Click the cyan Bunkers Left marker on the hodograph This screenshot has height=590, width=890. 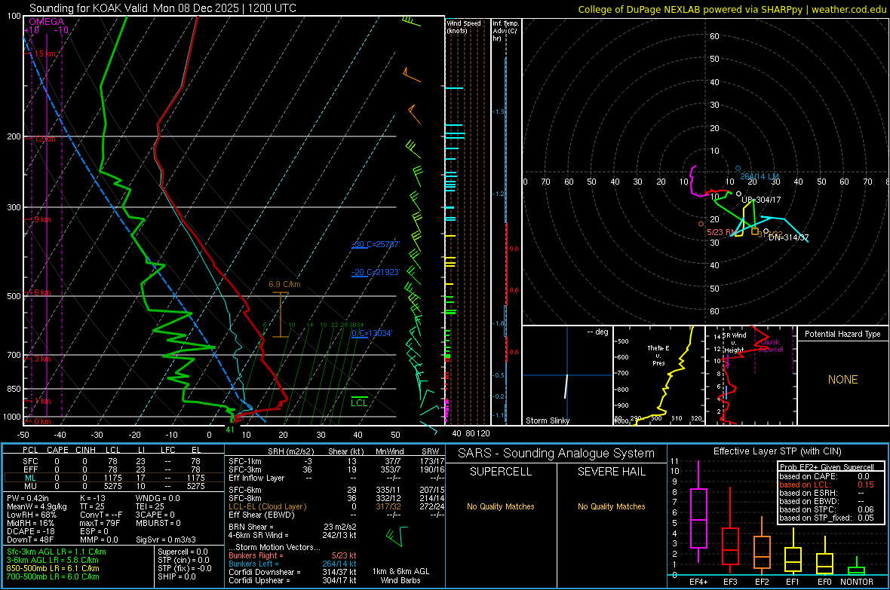point(738,168)
